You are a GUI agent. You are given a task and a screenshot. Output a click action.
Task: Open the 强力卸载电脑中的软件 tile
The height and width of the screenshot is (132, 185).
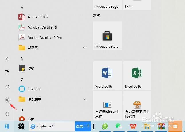coord(137,105)
